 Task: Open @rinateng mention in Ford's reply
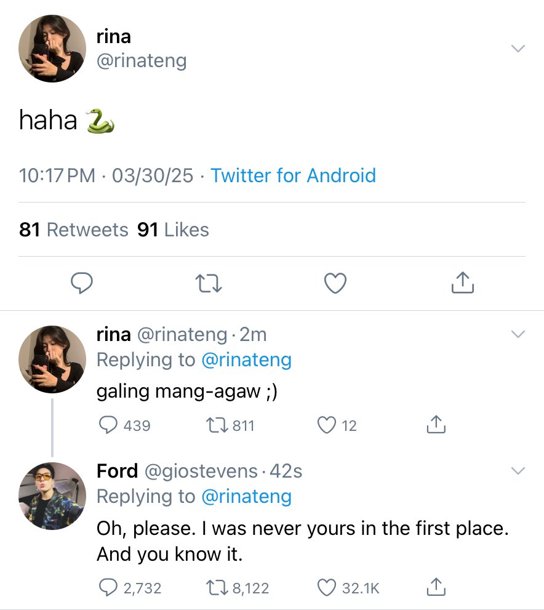click(x=247, y=496)
